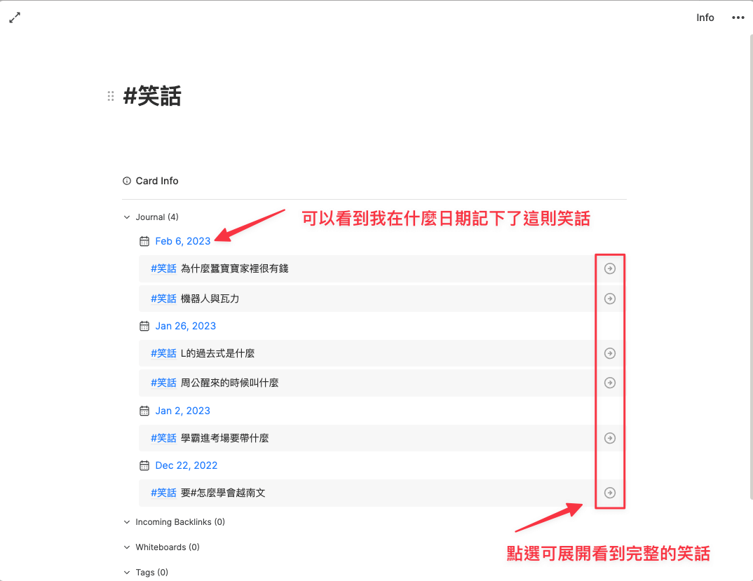Open arrow icon for 為什麼蠶寶寶家裡很有錢
The image size is (753, 581).
point(610,268)
